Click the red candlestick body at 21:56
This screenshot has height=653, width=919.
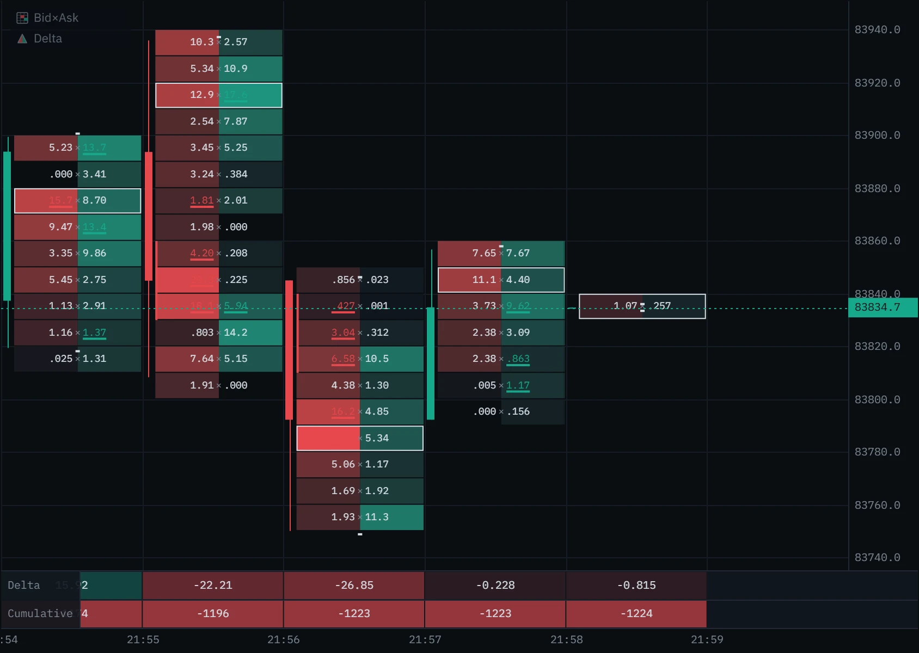point(289,350)
